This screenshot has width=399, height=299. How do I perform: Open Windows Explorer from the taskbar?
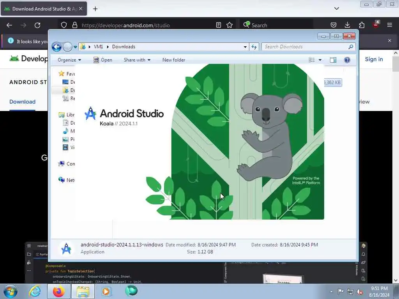click(x=83, y=291)
